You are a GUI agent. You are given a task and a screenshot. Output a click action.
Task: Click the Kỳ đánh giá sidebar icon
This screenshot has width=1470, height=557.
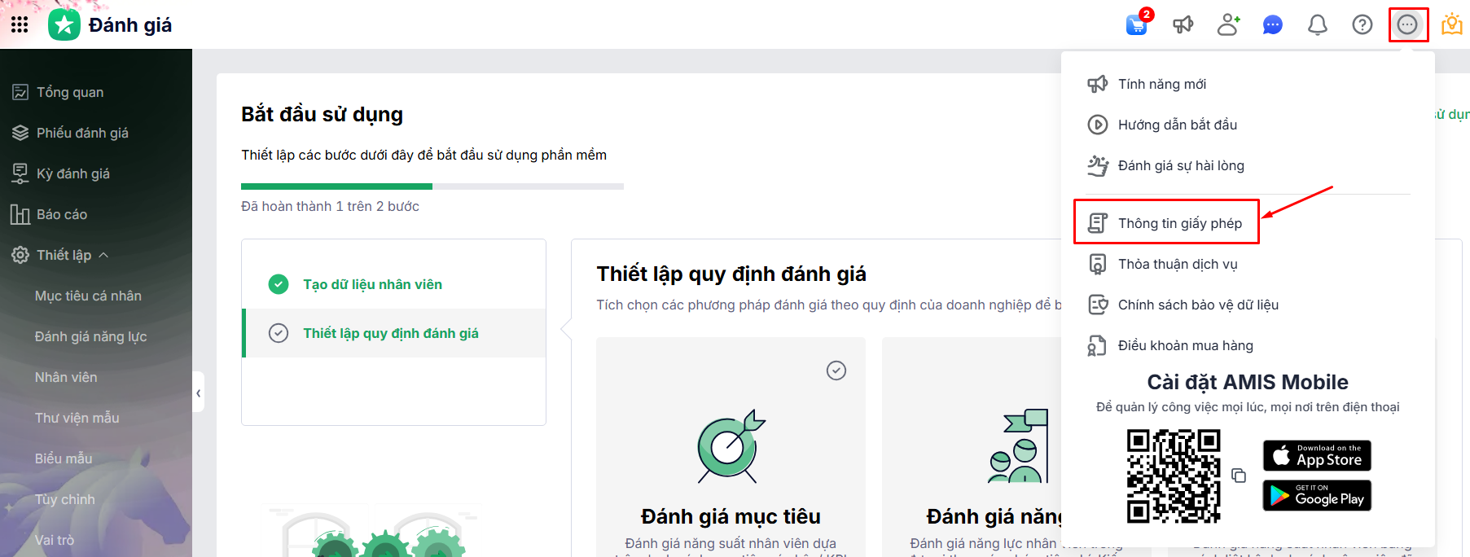(20, 173)
